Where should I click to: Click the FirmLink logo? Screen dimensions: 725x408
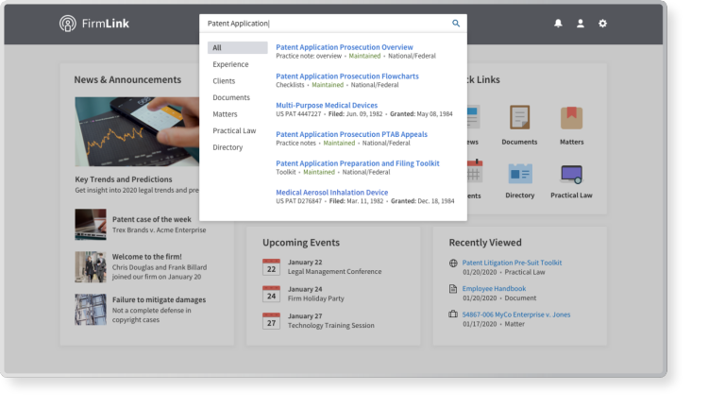point(93,24)
